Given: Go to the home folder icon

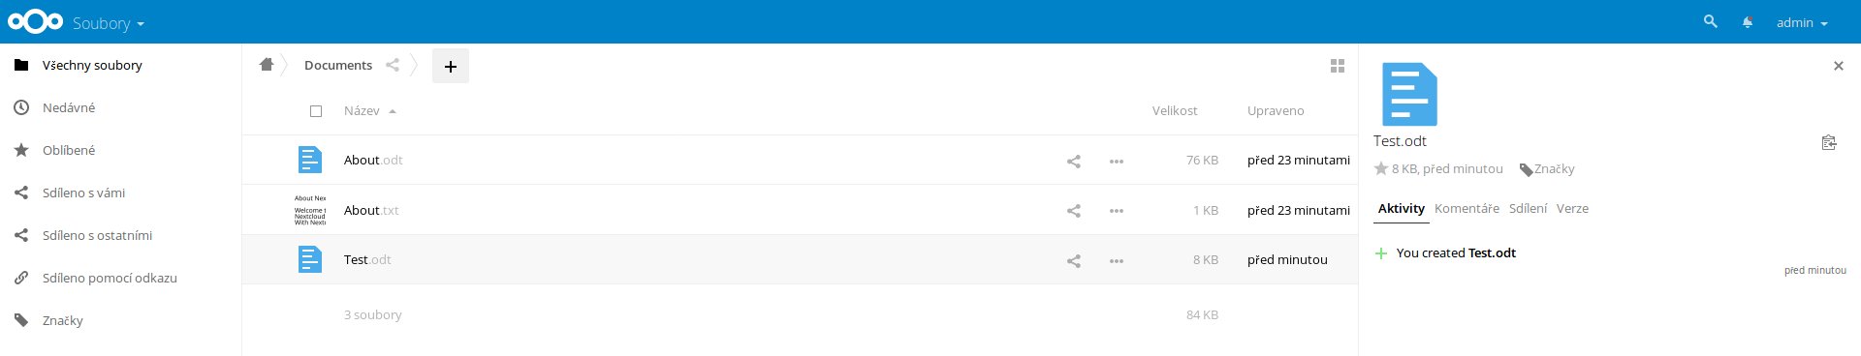Looking at the screenshot, I should click(267, 65).
